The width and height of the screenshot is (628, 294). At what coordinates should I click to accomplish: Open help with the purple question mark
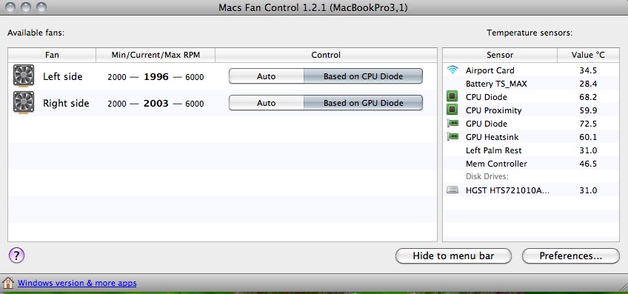16,255
